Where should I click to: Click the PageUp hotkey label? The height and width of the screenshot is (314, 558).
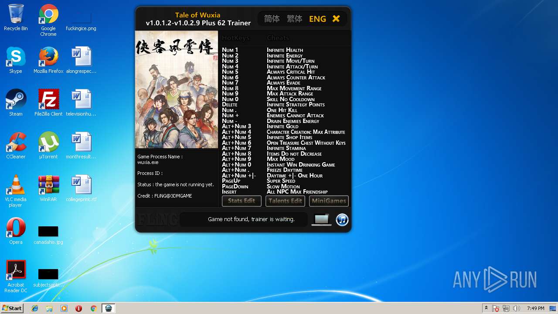[x=231, y=181]
